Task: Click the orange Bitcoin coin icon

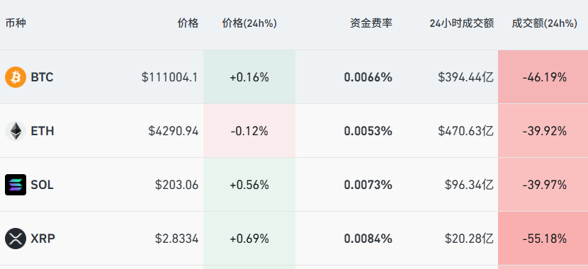Action: (16, 77)
